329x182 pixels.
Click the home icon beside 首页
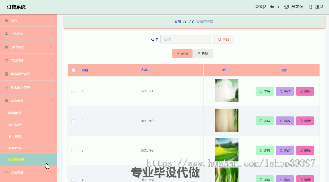pos(7,20)
